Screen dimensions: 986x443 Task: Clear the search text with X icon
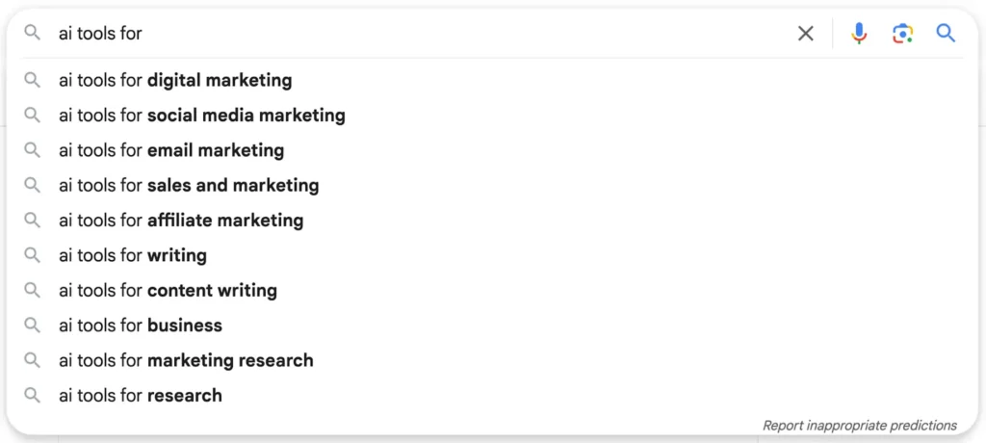[x=806, y=34]
